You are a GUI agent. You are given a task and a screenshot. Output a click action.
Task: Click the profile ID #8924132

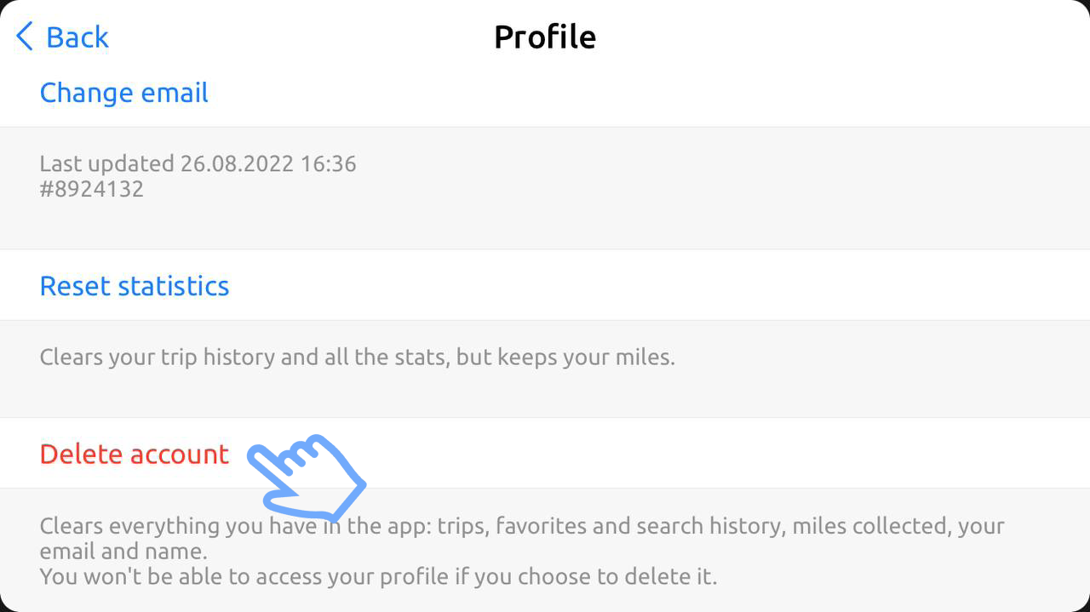92,189
